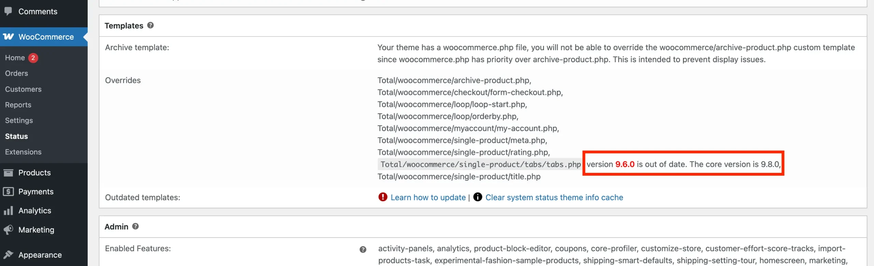
Task: Click the Marketing megaphone icon
Action: (8, 230)
